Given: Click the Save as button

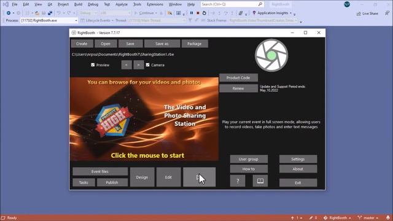Looking at the screenshot, I should pos(162,44).
